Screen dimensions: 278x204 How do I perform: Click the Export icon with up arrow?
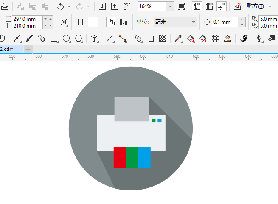[115, 6]
